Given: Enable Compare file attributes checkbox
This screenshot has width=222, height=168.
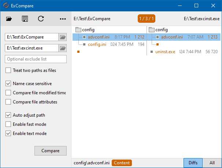Looking at the screenshot, I should click(8, 102).
